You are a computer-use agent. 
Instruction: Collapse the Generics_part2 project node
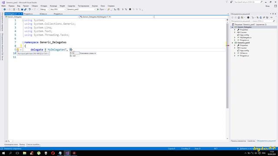coord(232,43)
